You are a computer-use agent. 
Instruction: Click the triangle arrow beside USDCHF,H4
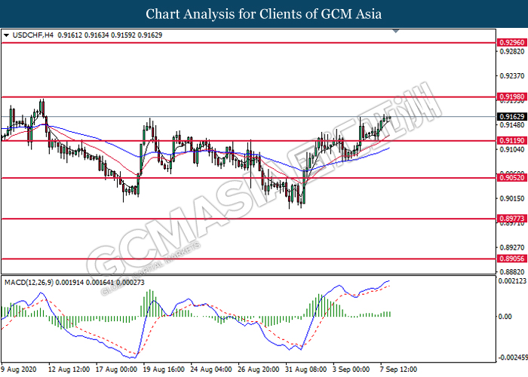(7, 35)
